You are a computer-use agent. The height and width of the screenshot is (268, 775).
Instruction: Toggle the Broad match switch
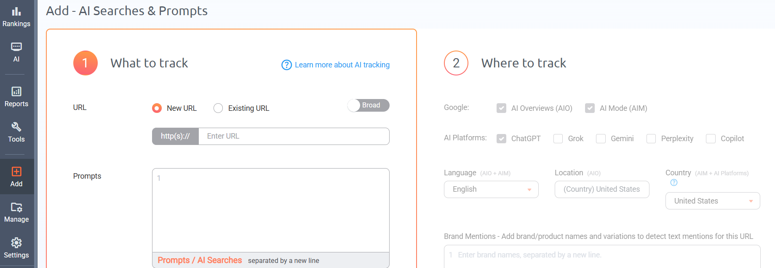(369, 105)
